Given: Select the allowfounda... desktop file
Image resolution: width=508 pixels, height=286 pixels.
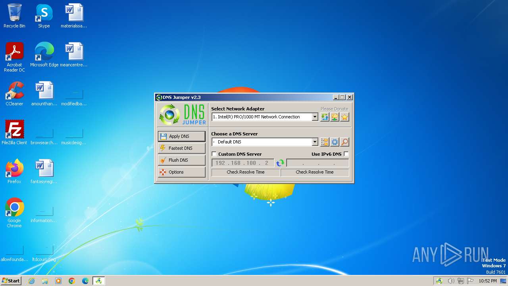Looking at the screenshot, I should click(x=14, y=252).
